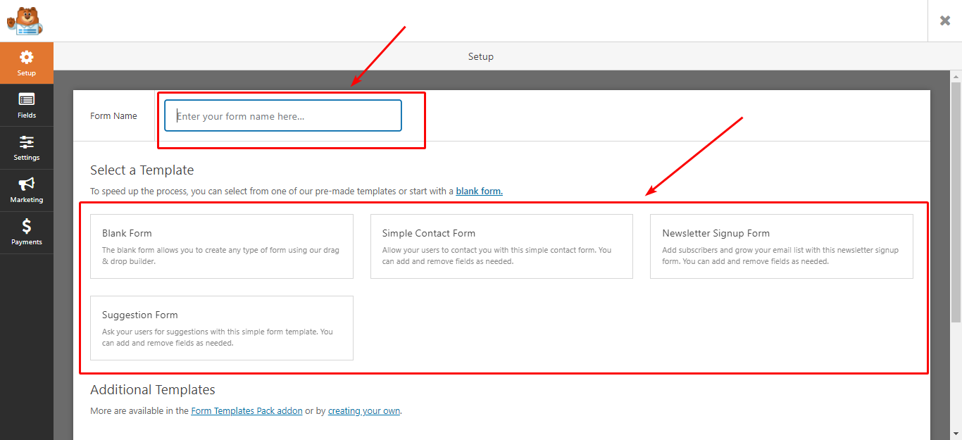Click the scrollbar up arrow
Image resolution: width=962 pixels, height=440 pixels.
click(x=956, y=77)
